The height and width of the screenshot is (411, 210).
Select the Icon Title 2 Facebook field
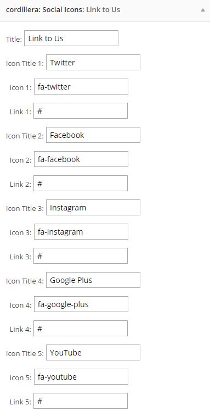click(93, 135)
